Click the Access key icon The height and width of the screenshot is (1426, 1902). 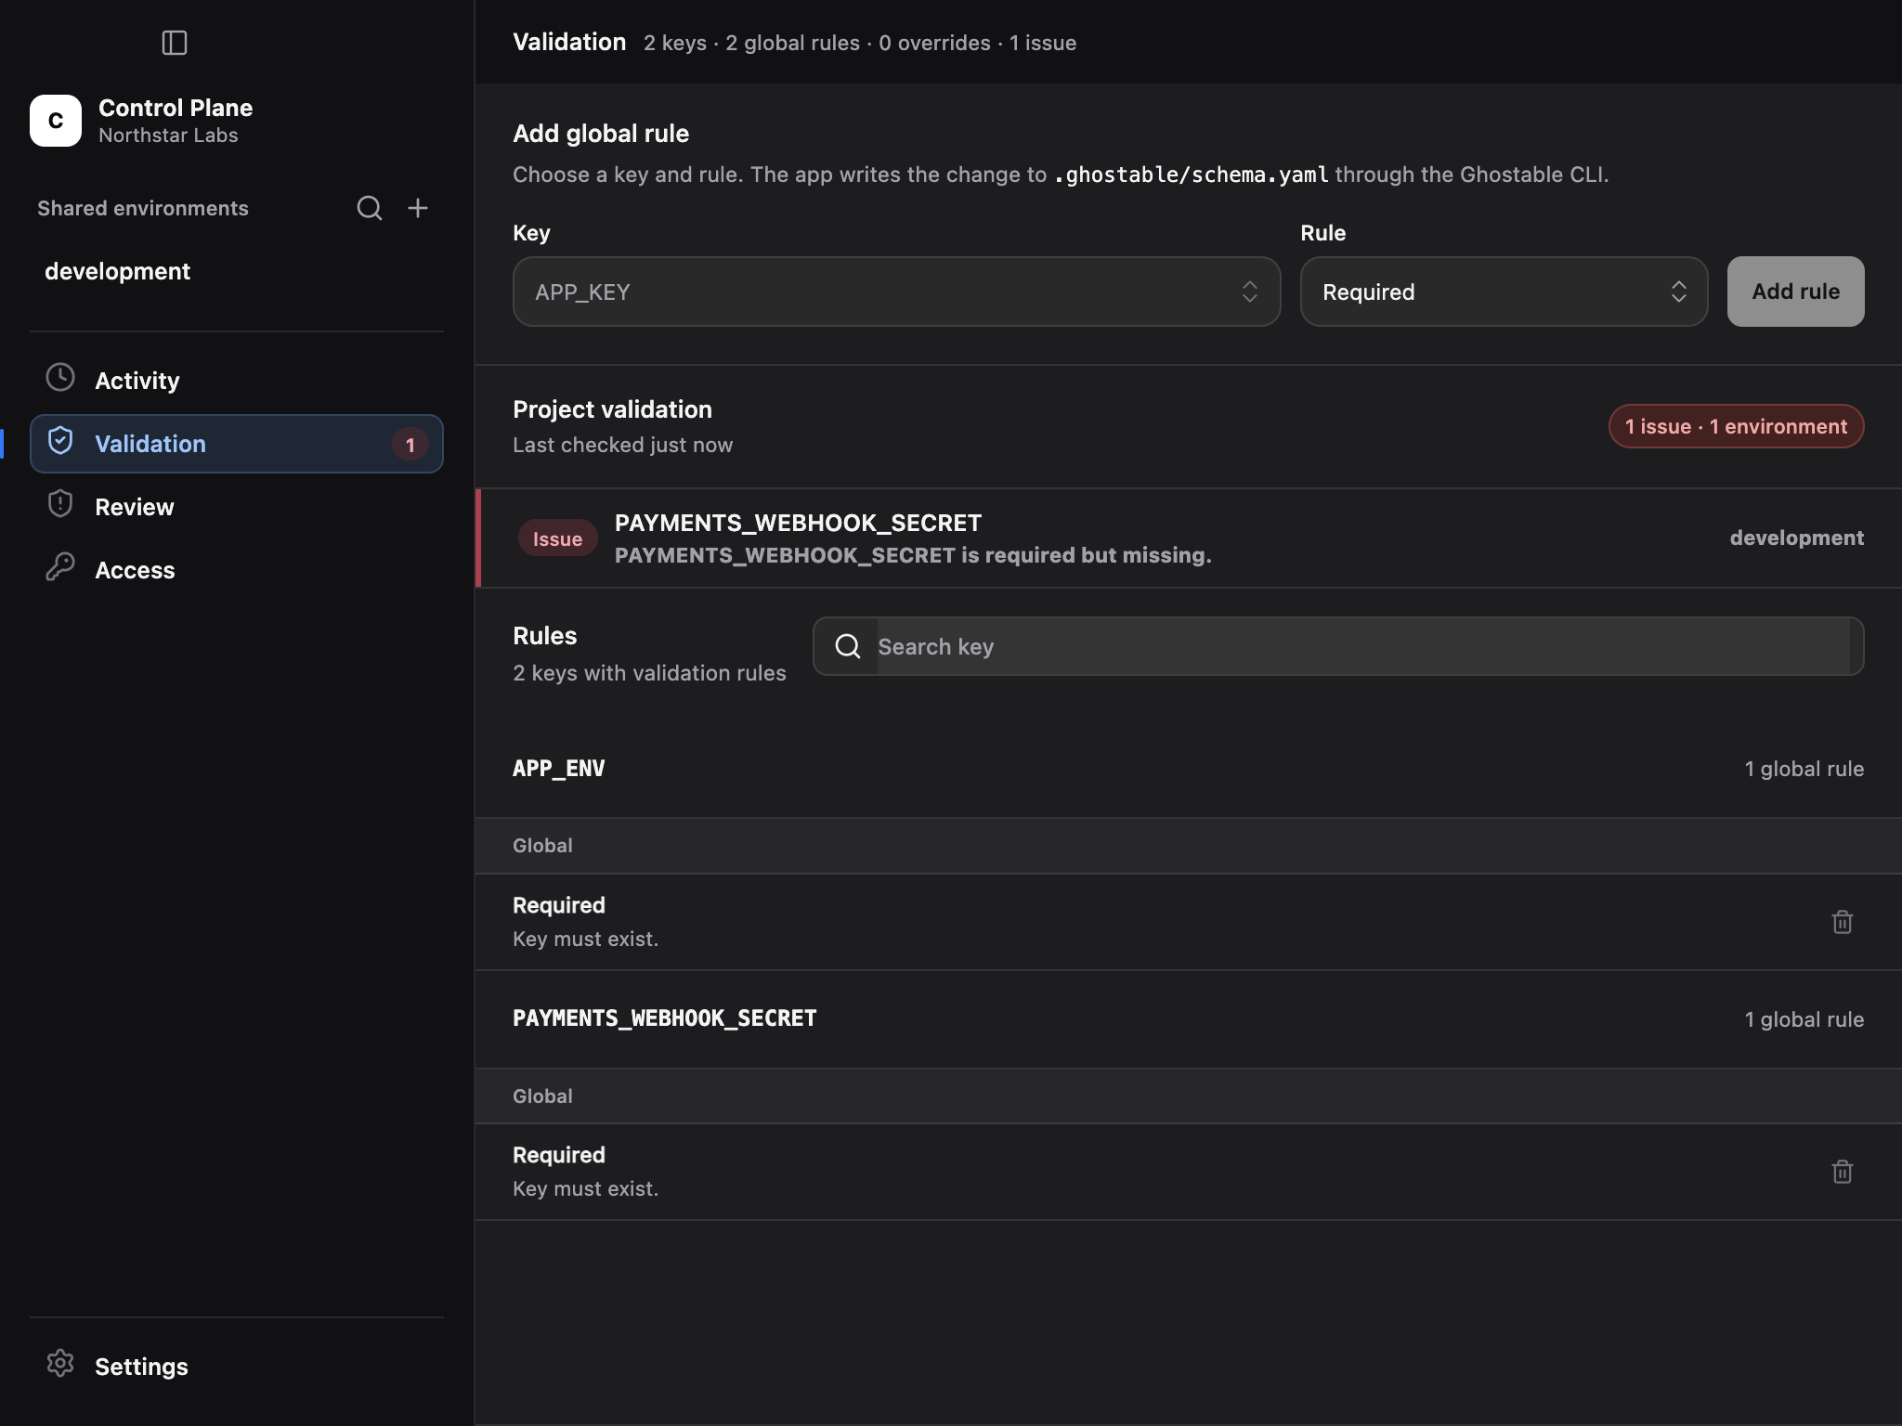pyautogui.click(x=60, y=567)
